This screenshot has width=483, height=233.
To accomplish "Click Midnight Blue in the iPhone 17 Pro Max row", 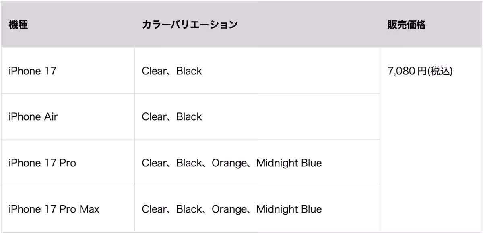I will pos(289,209).
